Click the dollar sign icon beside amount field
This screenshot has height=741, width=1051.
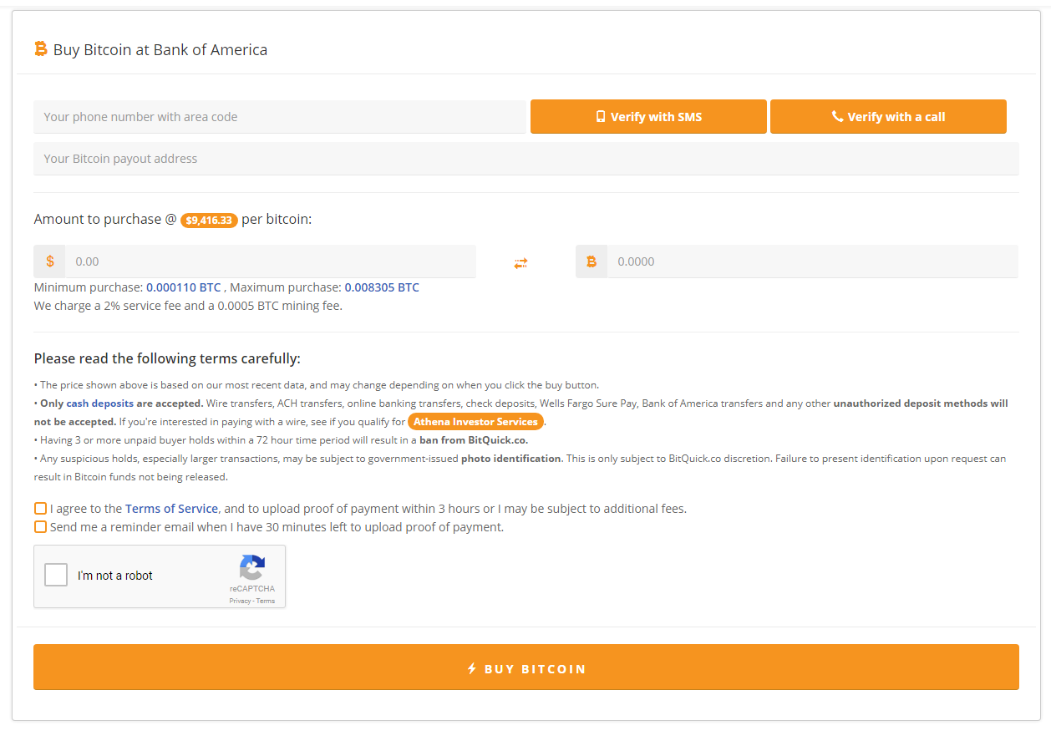[x=50, y=261]
